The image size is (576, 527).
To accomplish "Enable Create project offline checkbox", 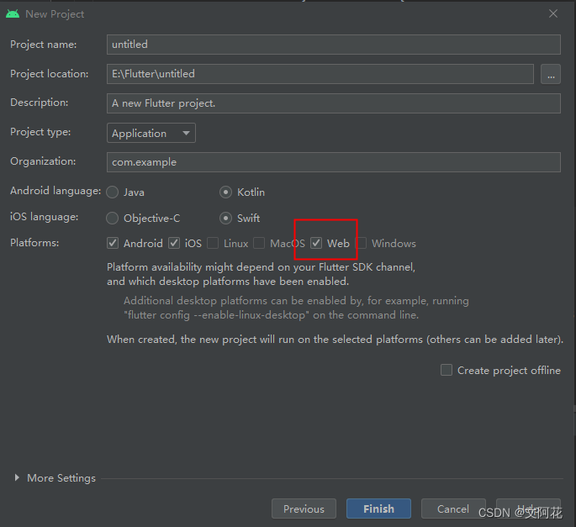I will pyautogui.click(x=447, y=370).
